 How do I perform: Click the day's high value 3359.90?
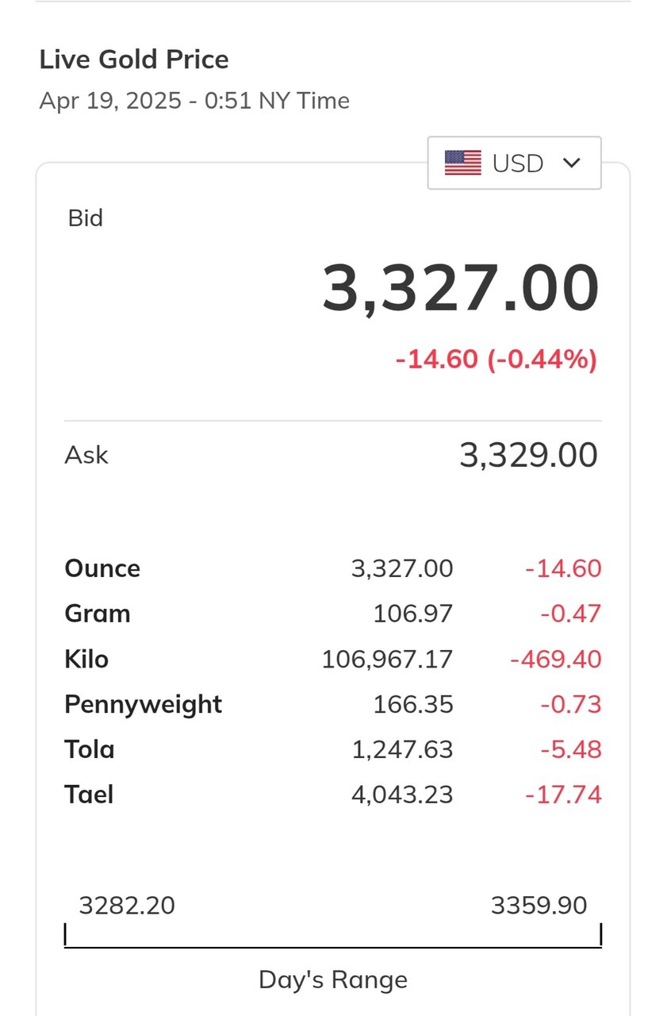coord(539,905)
